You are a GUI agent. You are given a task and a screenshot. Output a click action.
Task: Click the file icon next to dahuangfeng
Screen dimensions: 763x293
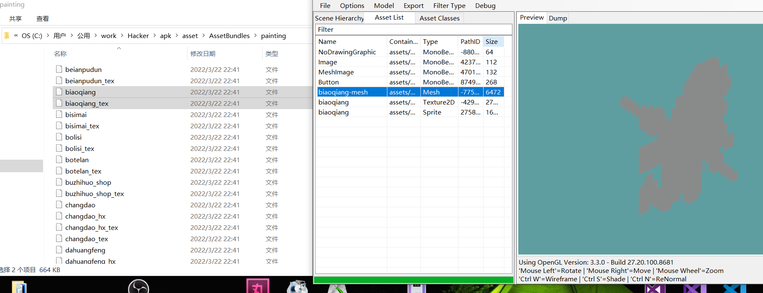(x=59, y=250)
